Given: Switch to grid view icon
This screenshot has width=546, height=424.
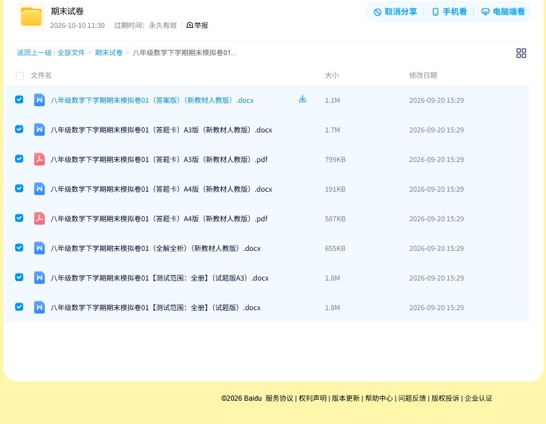Looking at the screenshot, I should 521,53.
